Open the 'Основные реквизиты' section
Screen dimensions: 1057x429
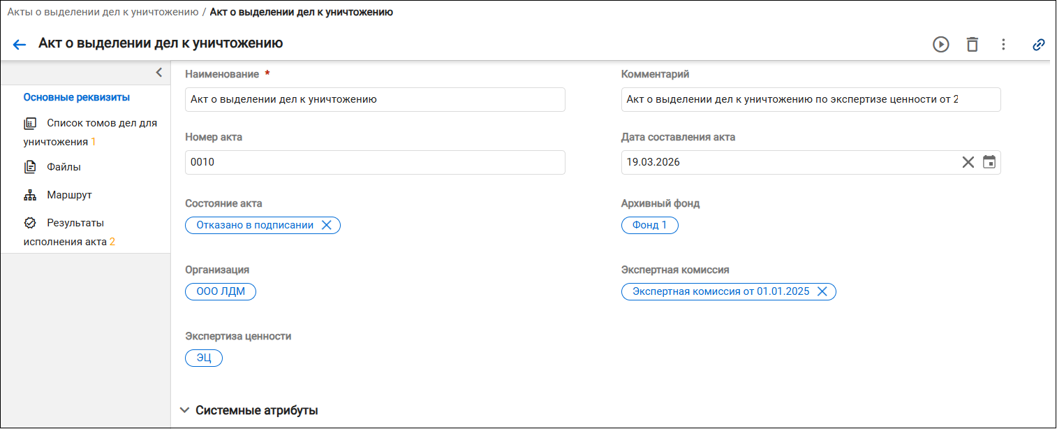click(77, 97)
